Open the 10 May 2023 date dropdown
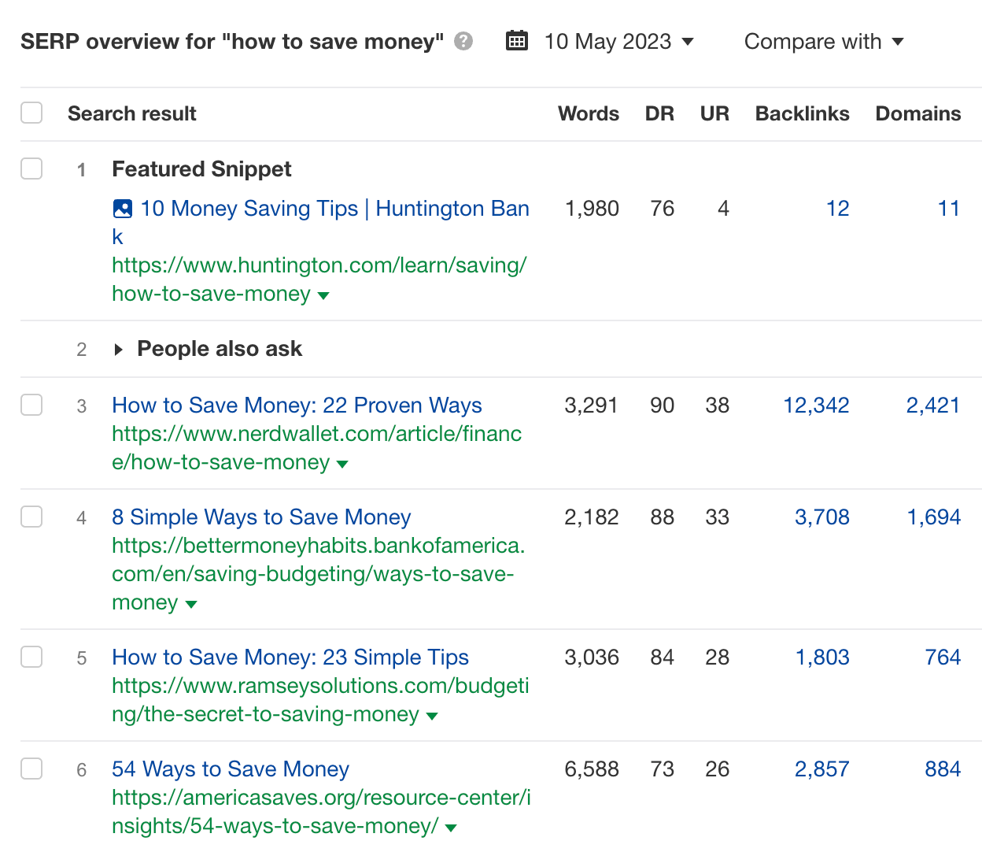982x852 pixels. point(618,41)
